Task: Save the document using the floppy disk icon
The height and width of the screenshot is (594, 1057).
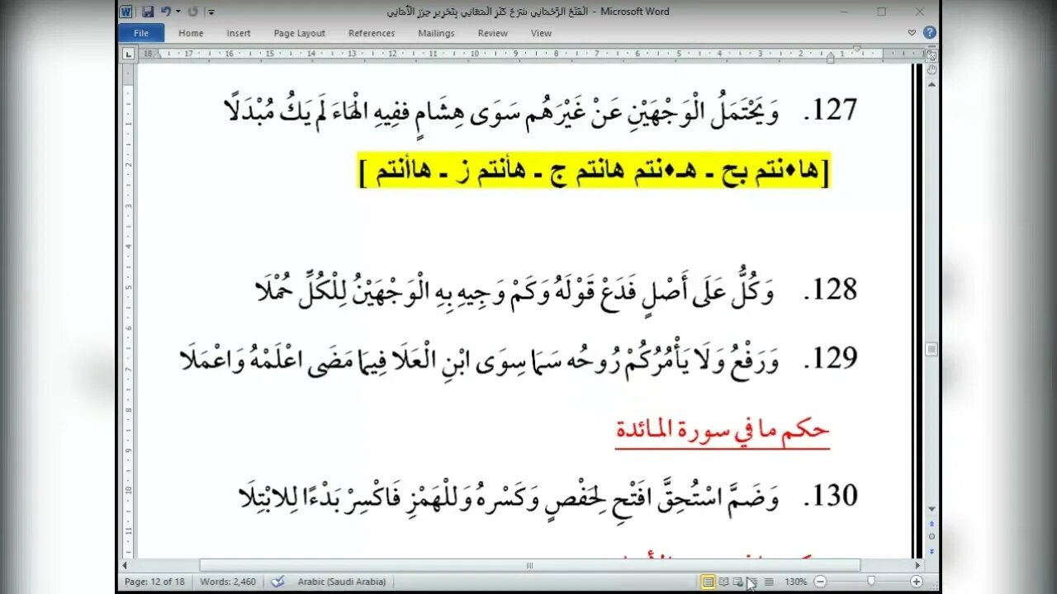Action: 148,12
